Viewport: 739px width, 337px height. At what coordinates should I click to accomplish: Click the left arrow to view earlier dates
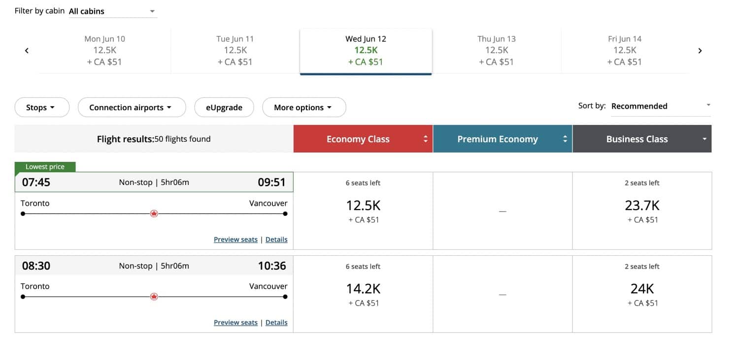tap(27, 50)
